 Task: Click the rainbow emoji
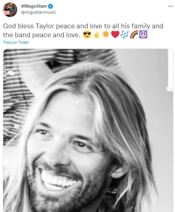tap(134, 34)
